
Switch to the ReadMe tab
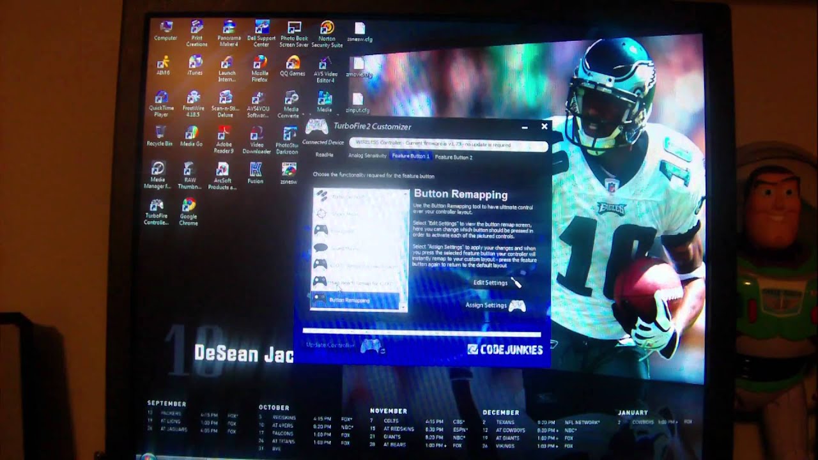(325, 156)
